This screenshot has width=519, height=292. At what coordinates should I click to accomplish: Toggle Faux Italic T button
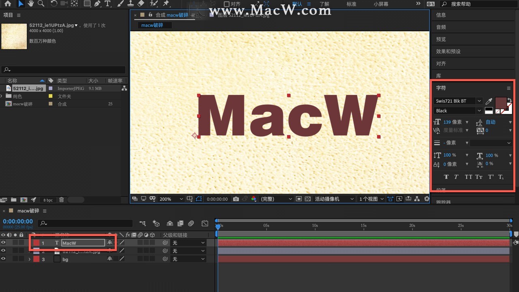[x=456, y=177]
